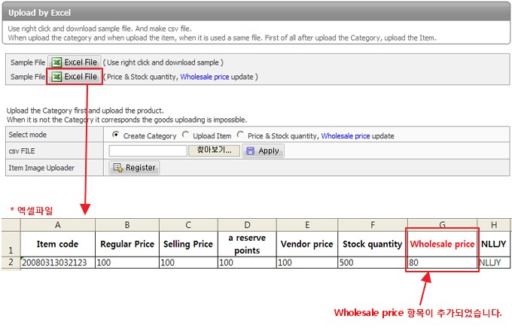
Task: Select row 2 header in spreadsheet
Action: click(10, 263)
